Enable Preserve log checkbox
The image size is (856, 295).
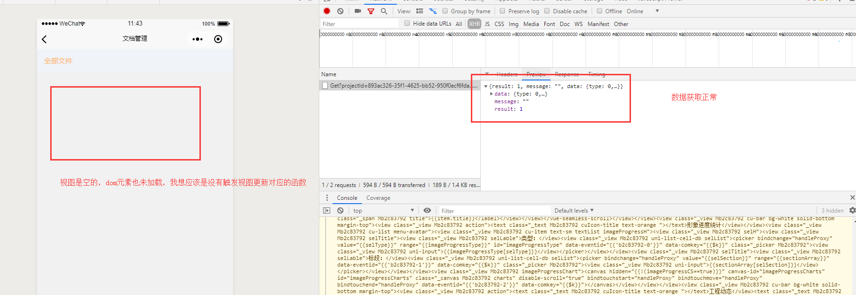[x=503, y=11]
